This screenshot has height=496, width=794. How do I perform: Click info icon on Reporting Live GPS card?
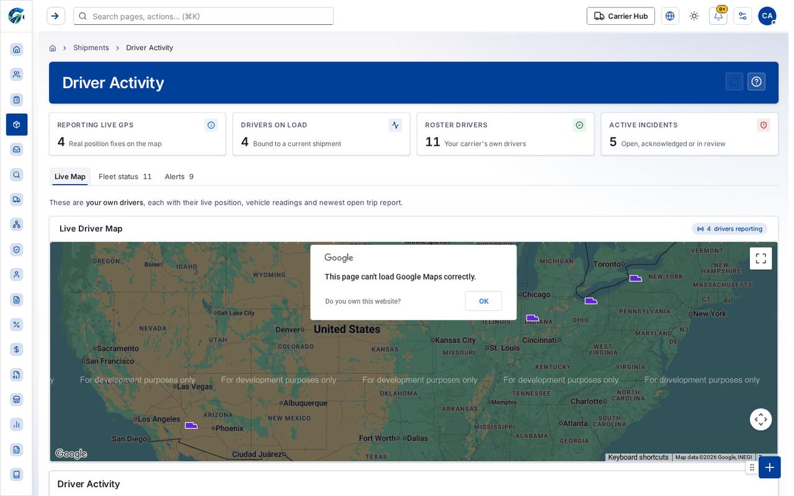(x=211, y=125)
